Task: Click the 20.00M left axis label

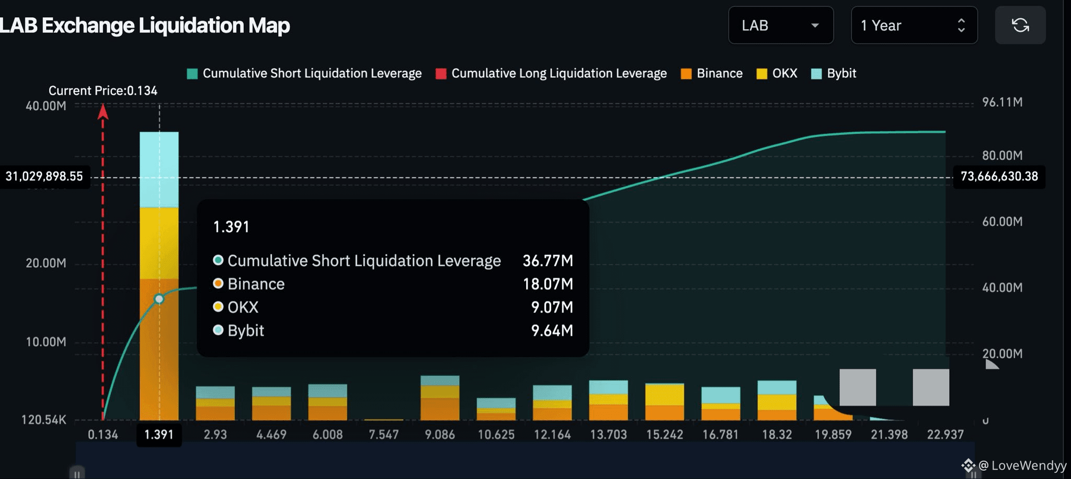Action: (46, 263)
